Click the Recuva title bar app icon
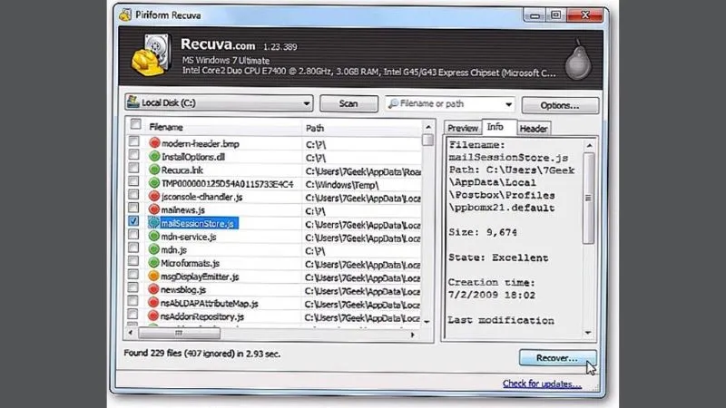 125,15
